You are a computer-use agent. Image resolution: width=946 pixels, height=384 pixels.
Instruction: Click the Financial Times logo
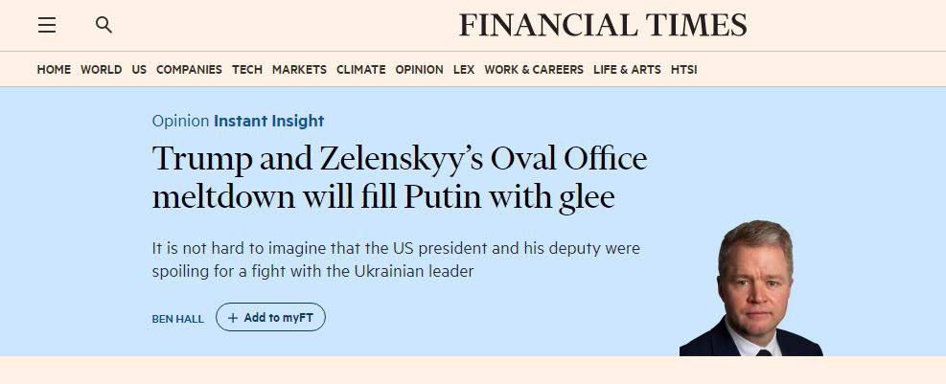tap(602, 25)
